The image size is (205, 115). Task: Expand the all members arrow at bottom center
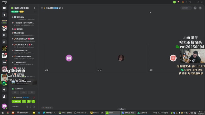pyautogui.click(x=121, y=109)
